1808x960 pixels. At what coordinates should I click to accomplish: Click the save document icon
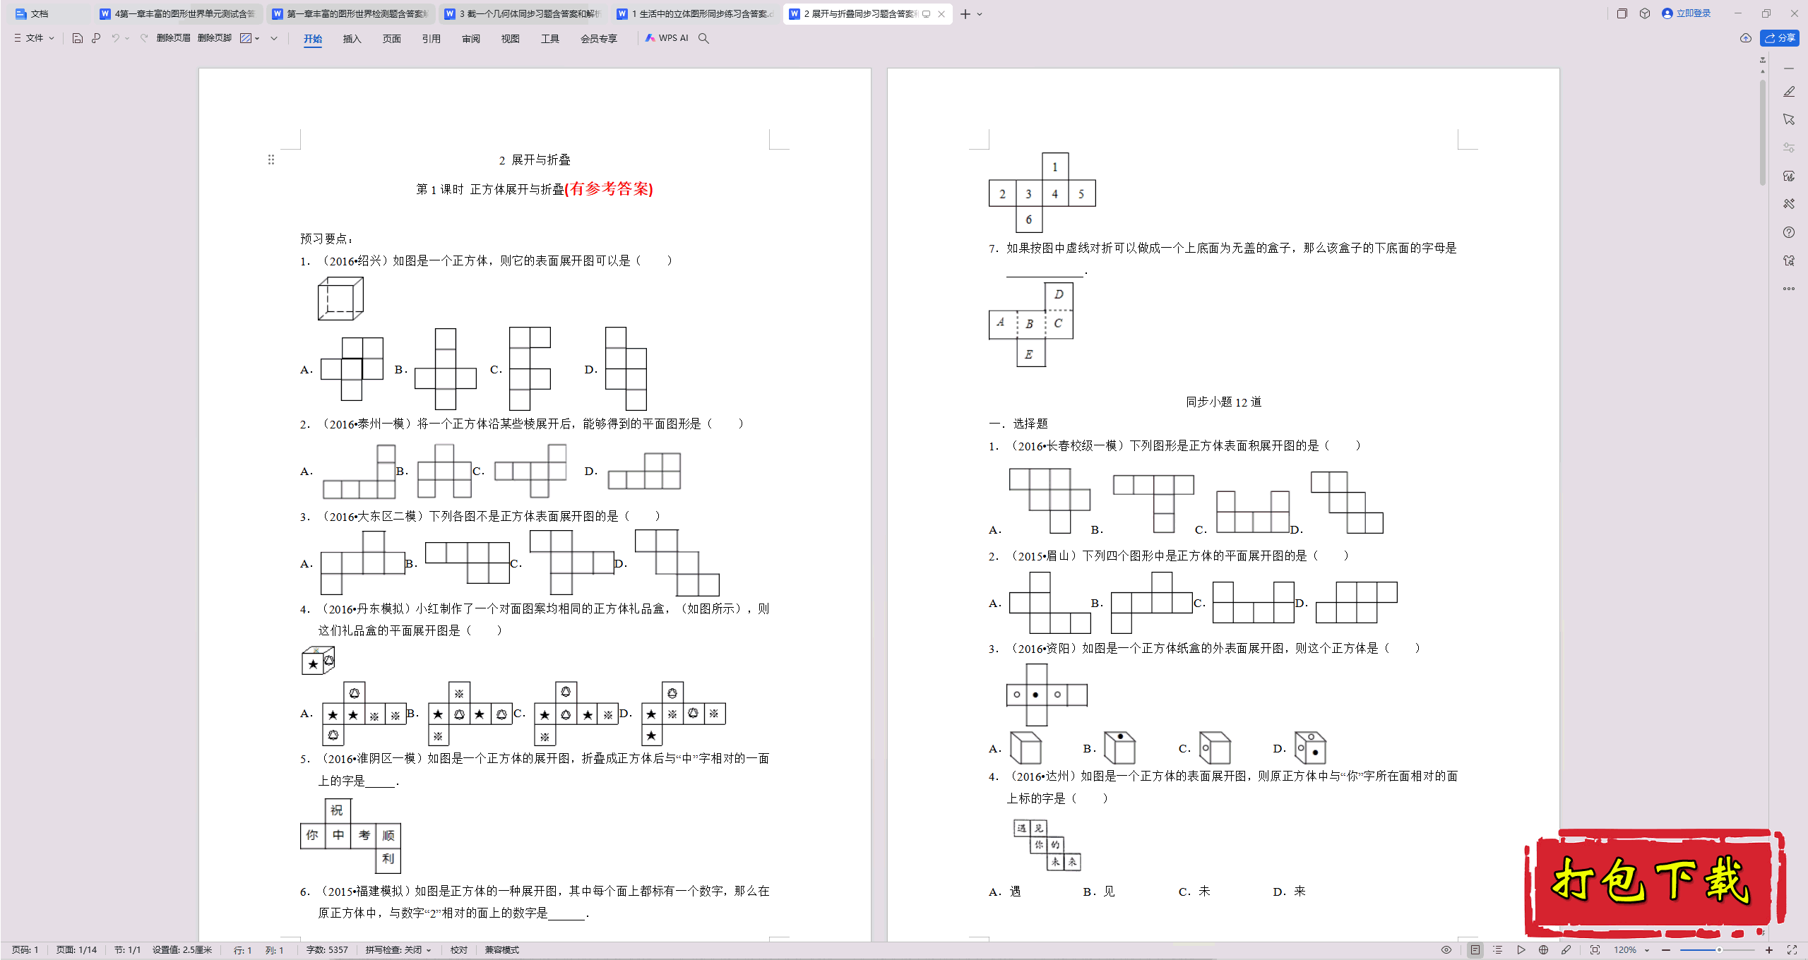pyautogui.click(x=78, y=38)
